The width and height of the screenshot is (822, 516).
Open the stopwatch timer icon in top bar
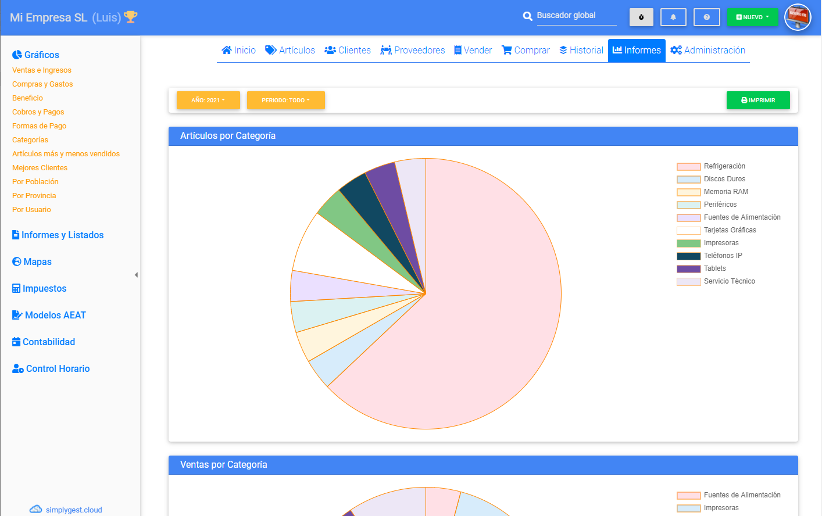tap(641, 17)
